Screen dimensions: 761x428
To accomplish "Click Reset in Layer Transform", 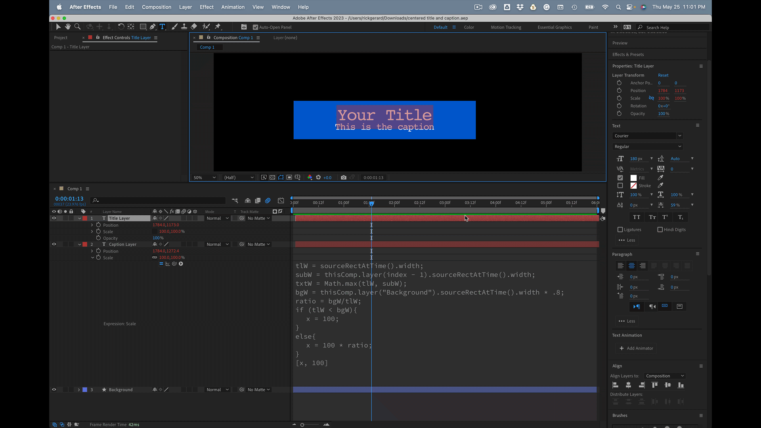I will point(663,75).
